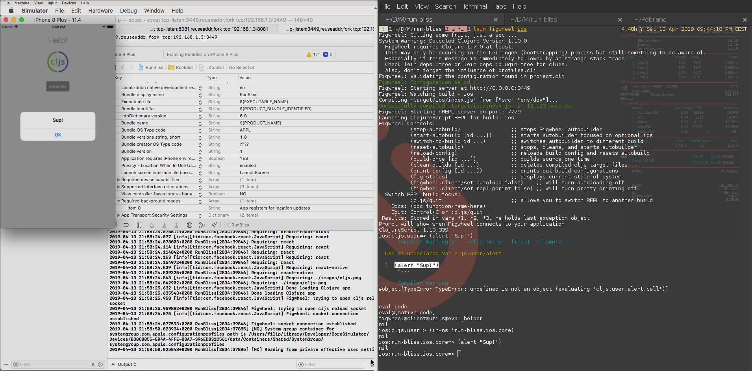
Task: Click the 'App registers for location updates' value
Action: tap(275, 208)
